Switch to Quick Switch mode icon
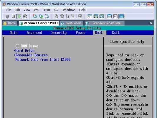This screenshot has width=157, height=118. (102, 16)
